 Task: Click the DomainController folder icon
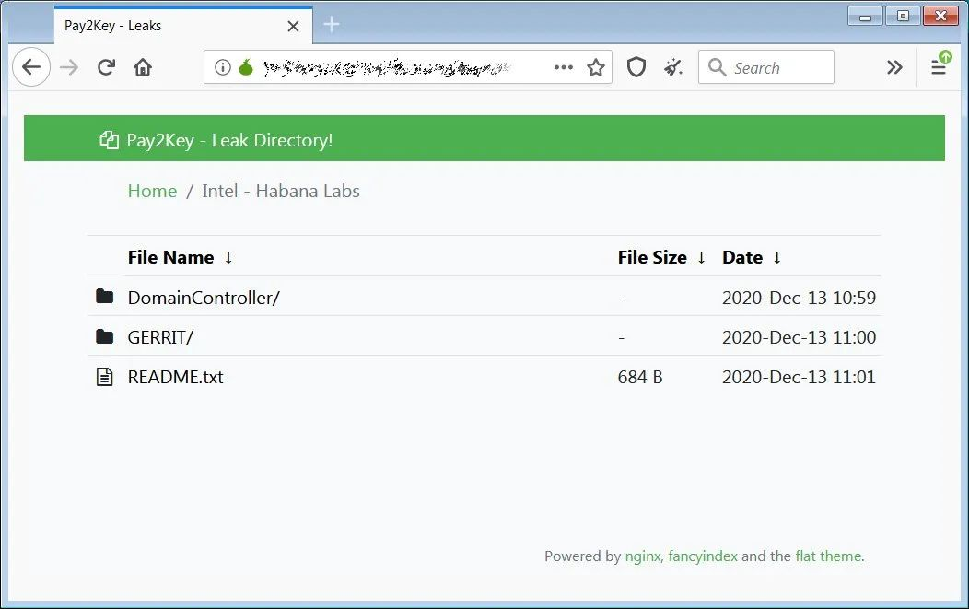(104, 296)
